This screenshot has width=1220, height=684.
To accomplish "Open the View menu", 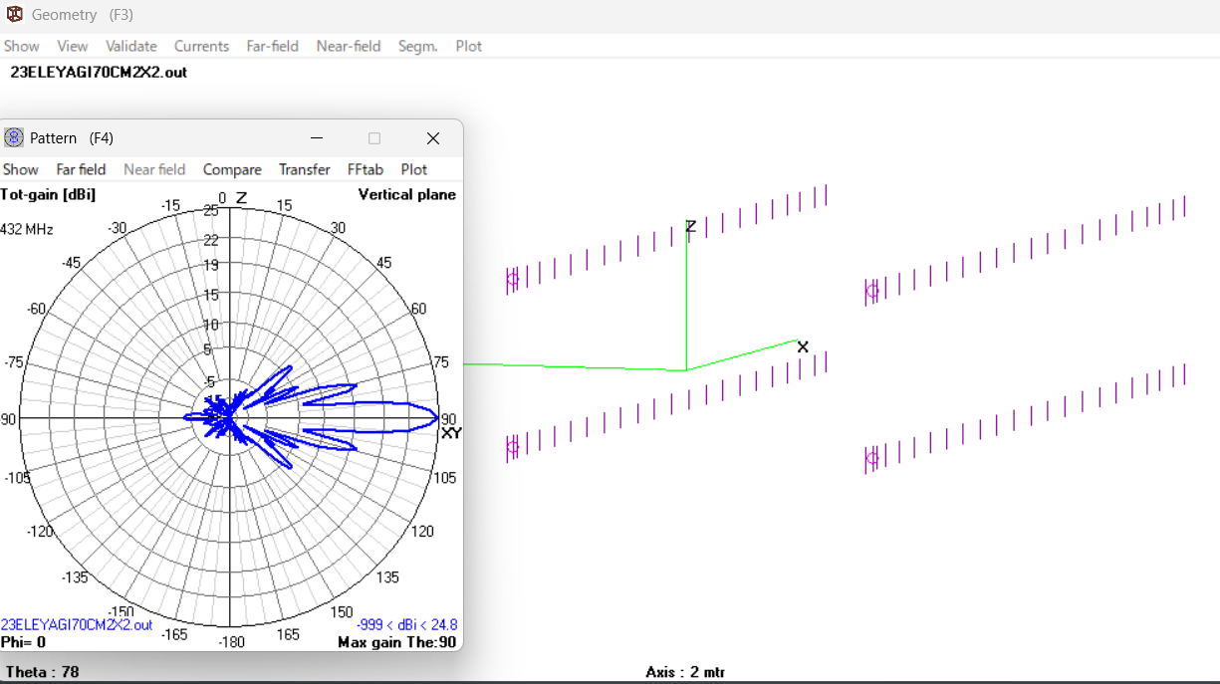I will (72, 46).
